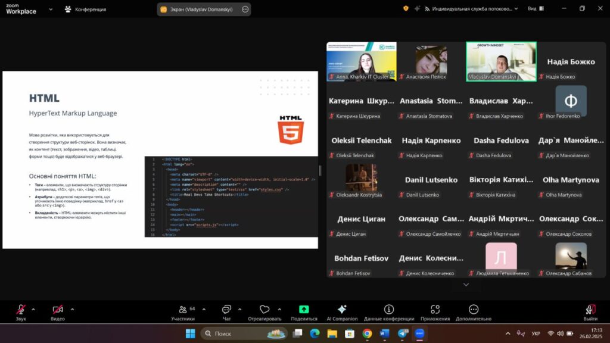Leave the meeting with Выйти
Viewport: 610px width, 343px height.
(x=590, y=312)
